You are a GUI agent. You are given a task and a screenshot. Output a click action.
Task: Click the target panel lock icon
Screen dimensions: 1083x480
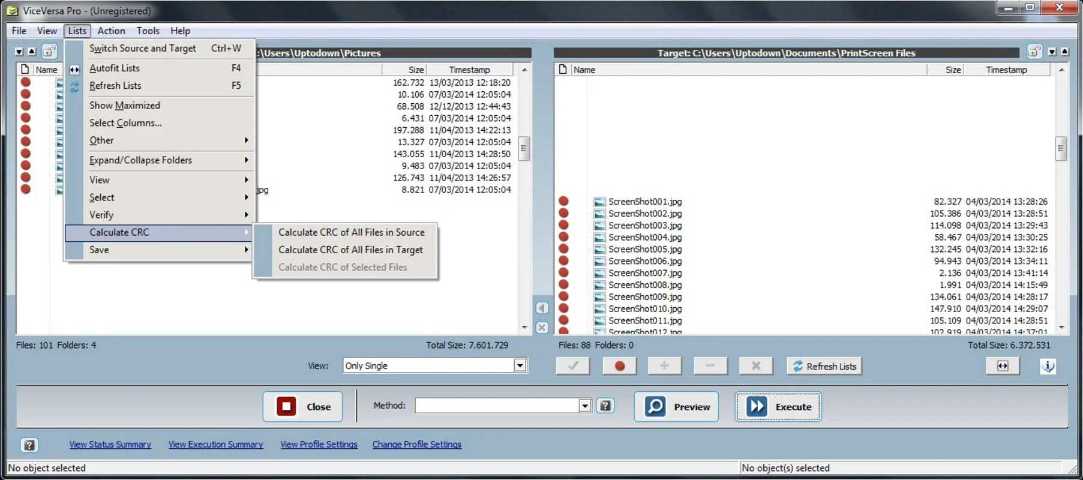(x=1034, y=52)
